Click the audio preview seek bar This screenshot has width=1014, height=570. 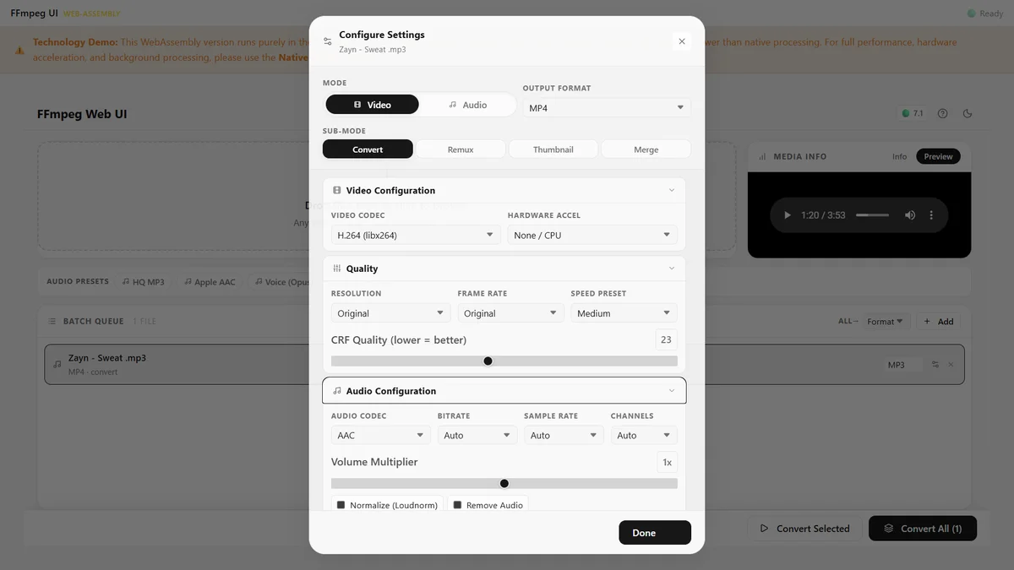[x=873, y=215]
